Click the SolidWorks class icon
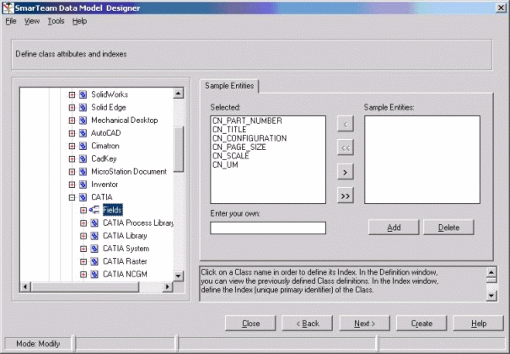Viewport: 510px width, 354px height. tap(83, 94)
